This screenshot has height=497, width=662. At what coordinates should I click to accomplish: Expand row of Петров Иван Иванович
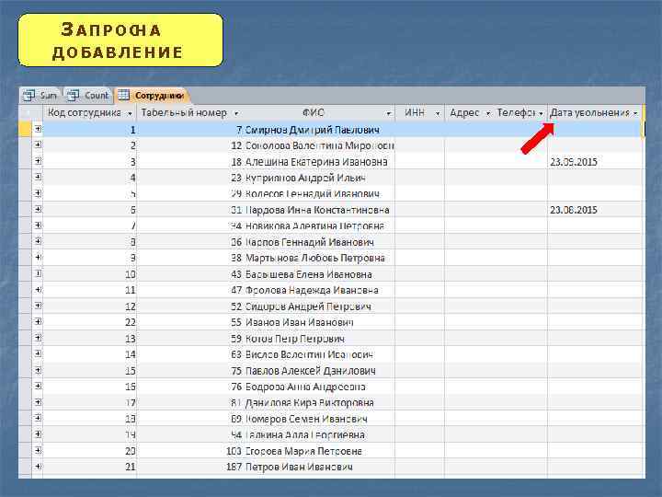(x=38, y=466)
